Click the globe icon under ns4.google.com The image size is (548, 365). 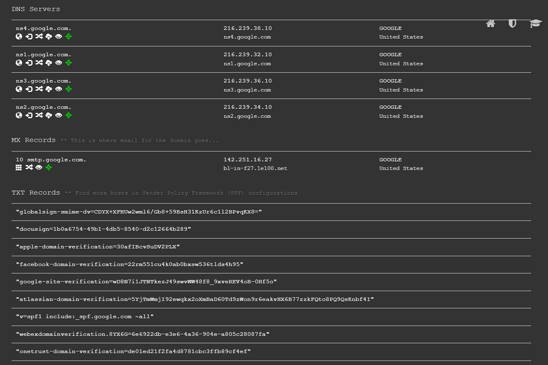click(x=19, y=37)
